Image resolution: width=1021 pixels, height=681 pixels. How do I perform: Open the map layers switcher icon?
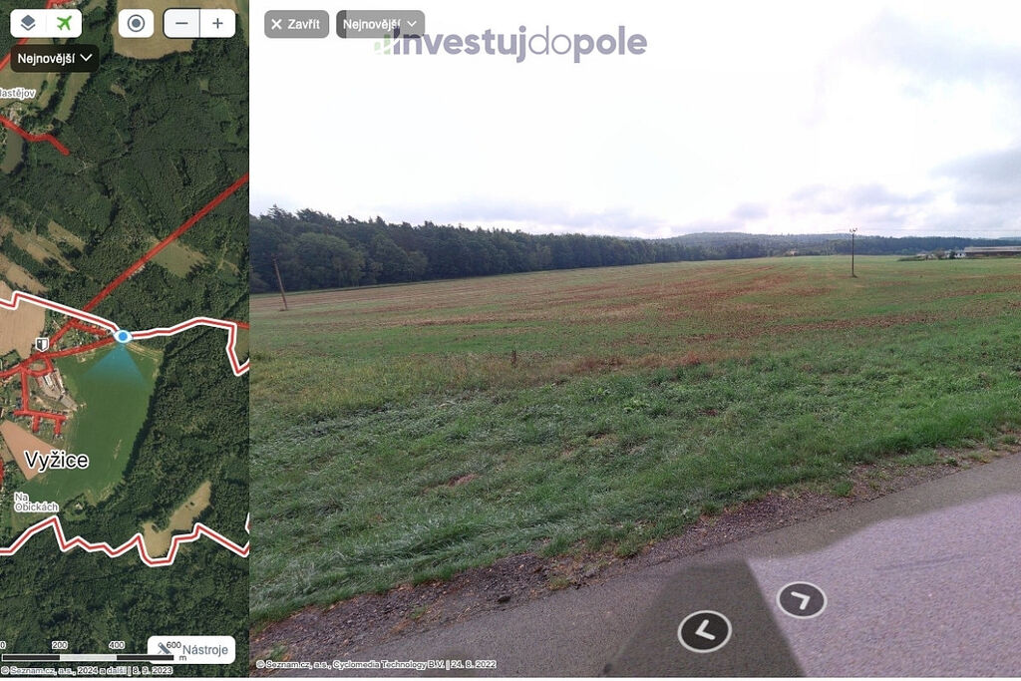[x=28, y=24]
